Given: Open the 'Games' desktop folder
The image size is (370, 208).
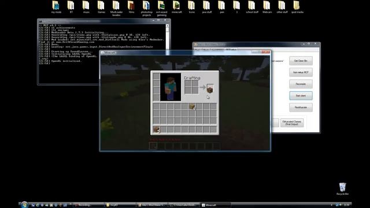Looking at the screenshot, I should pos(101,7).
